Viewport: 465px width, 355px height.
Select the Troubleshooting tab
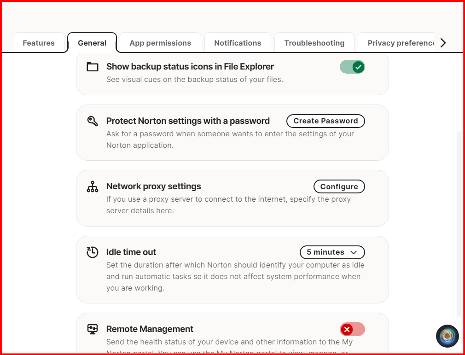click(x=314, y=43)
